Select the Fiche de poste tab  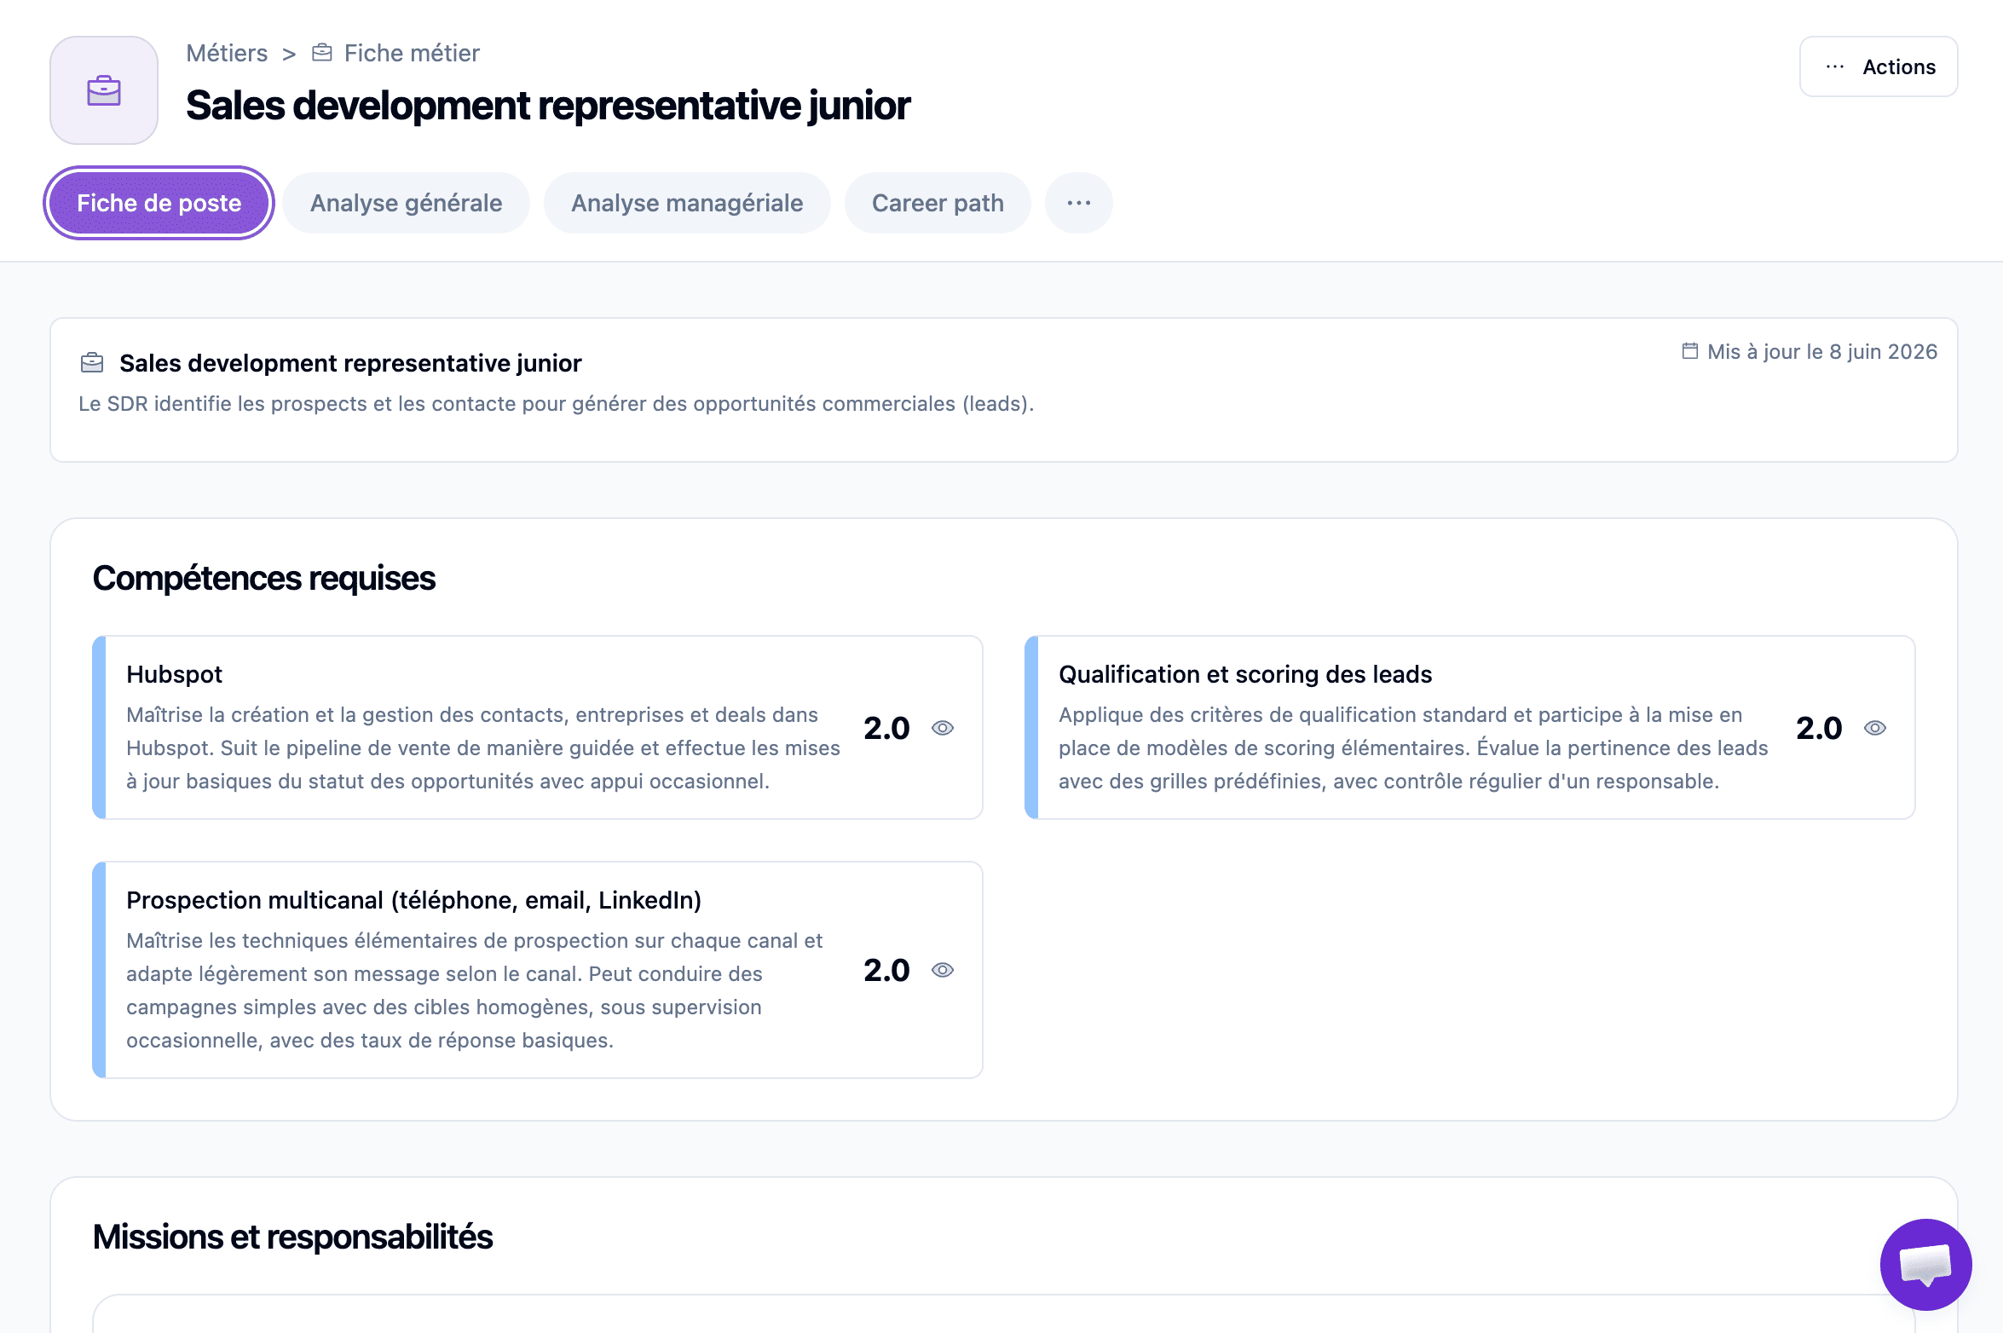[x=159, y=203]
